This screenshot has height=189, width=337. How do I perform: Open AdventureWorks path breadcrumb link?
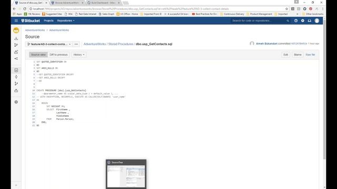(95, 44)
